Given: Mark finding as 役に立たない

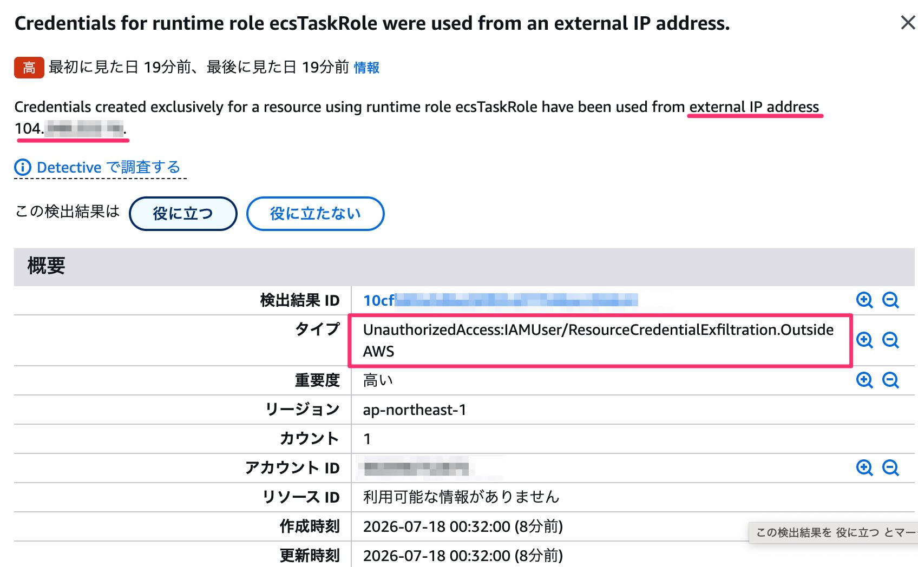Looking at the screenshot, I should (x=316, y=214).
